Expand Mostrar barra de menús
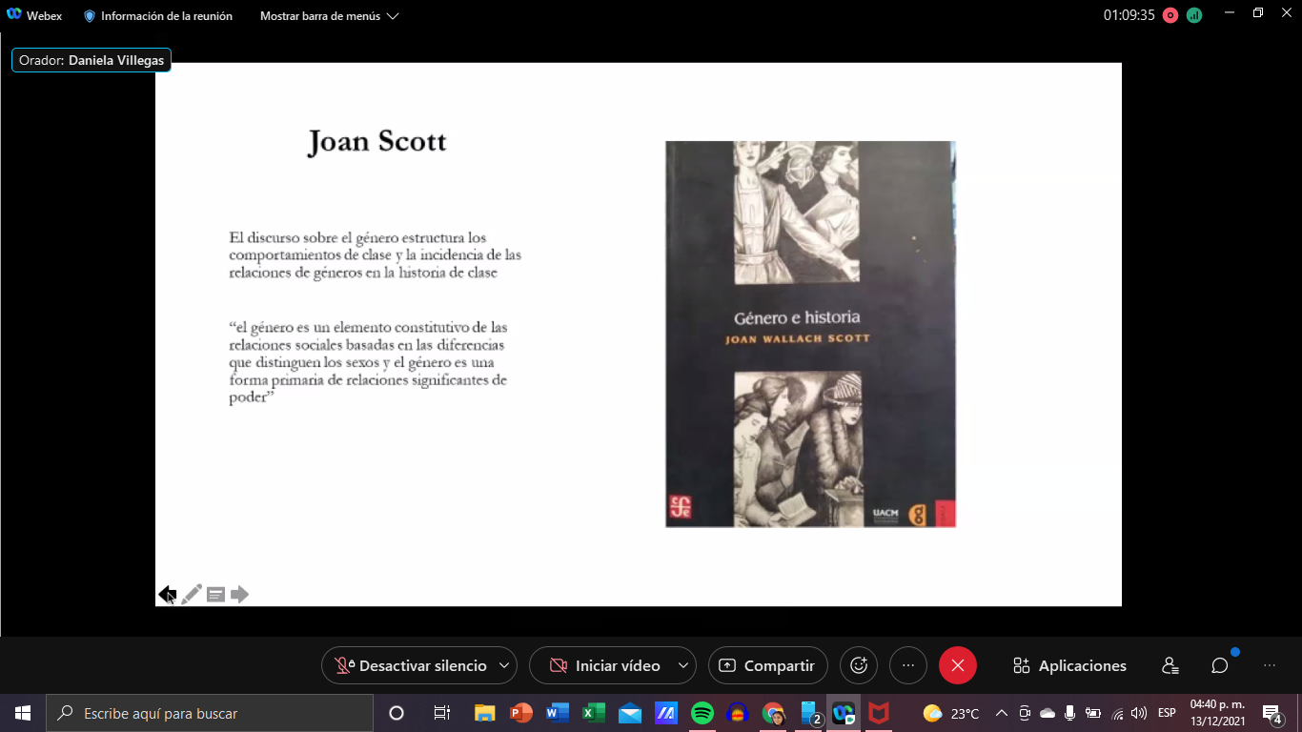 pos(329,16)
